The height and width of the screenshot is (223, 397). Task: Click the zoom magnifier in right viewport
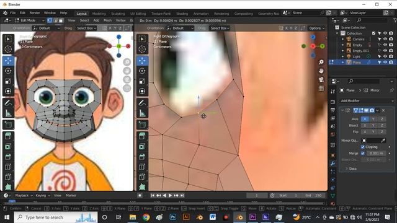pyautogui.click(x=321, y=62)
